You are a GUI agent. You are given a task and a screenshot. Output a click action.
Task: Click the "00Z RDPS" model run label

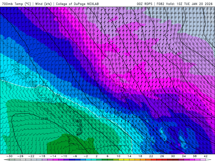[x=145, y=4]
